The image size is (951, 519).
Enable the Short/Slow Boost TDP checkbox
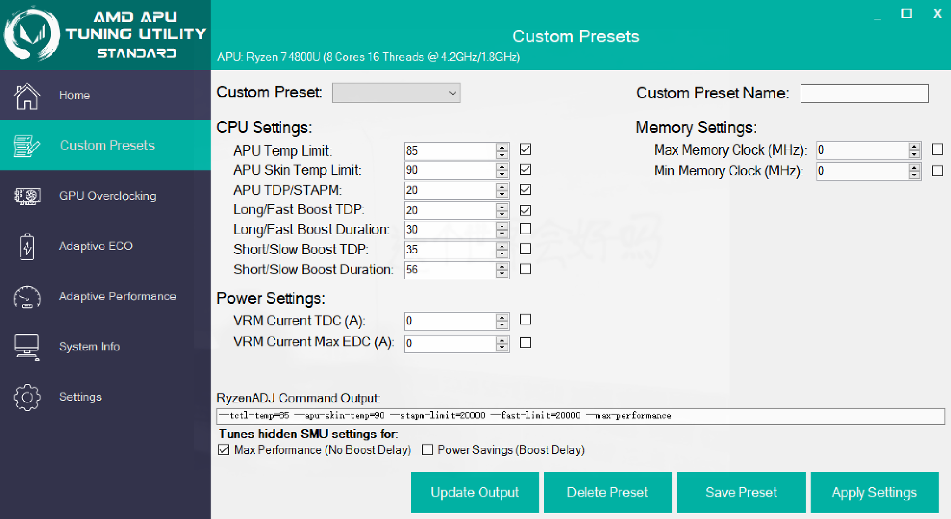click(x=525, y=249)
